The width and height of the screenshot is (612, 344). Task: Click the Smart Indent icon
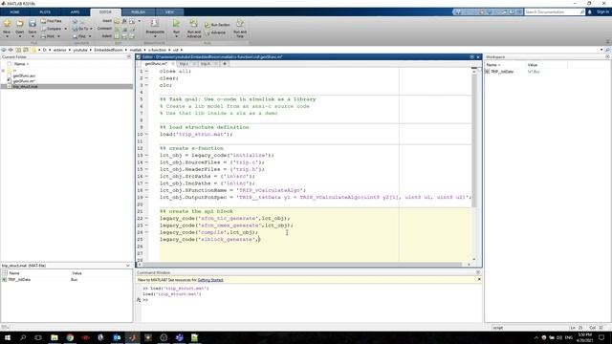pyautogui.click(x=117, y=36)
